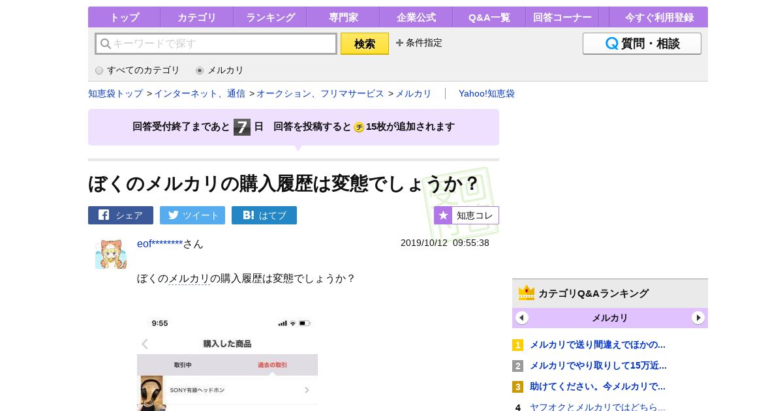Image resolution: width=783 pixels, height=411 pixels.
Task: Open ranking item メルカリで送り間違えでほかの...
Action: [x=598, y=344]
